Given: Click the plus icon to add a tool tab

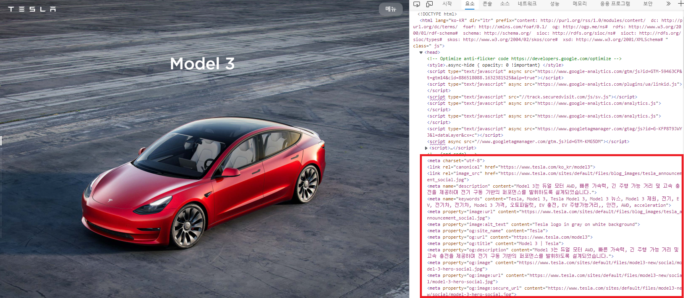Looking at the screenshot, I should point(680,4).
